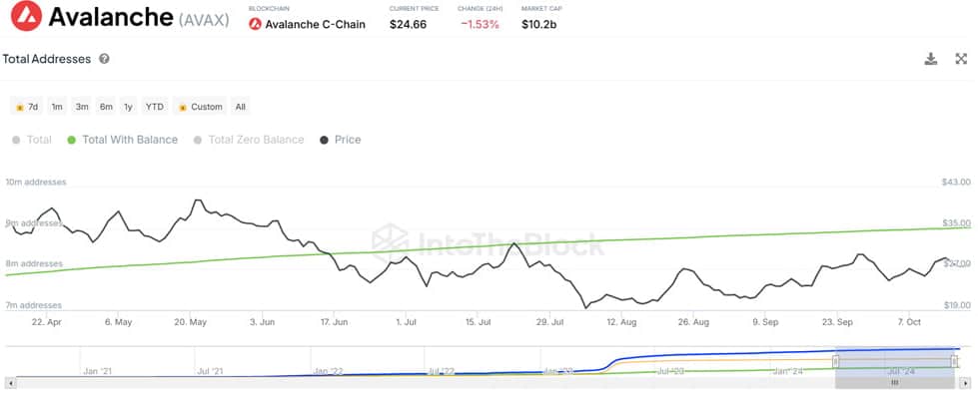Image resolution: width=978 pixels, height=400 pixels.
Task: Click Jan '21 in the navigator
Action: point(98,371)
